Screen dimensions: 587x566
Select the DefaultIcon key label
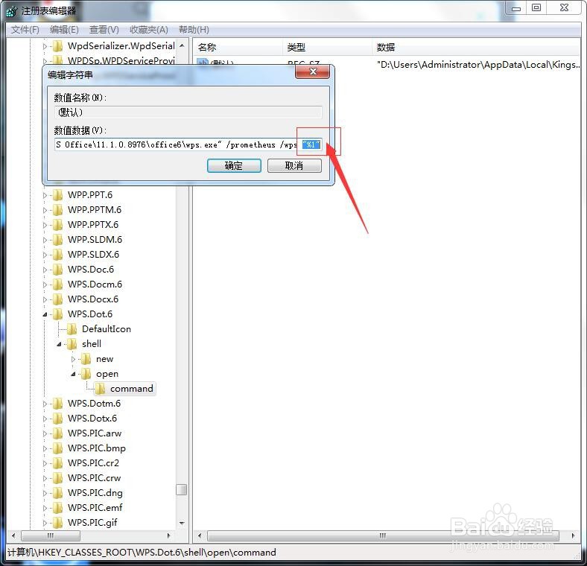click(x=107, y=329)
